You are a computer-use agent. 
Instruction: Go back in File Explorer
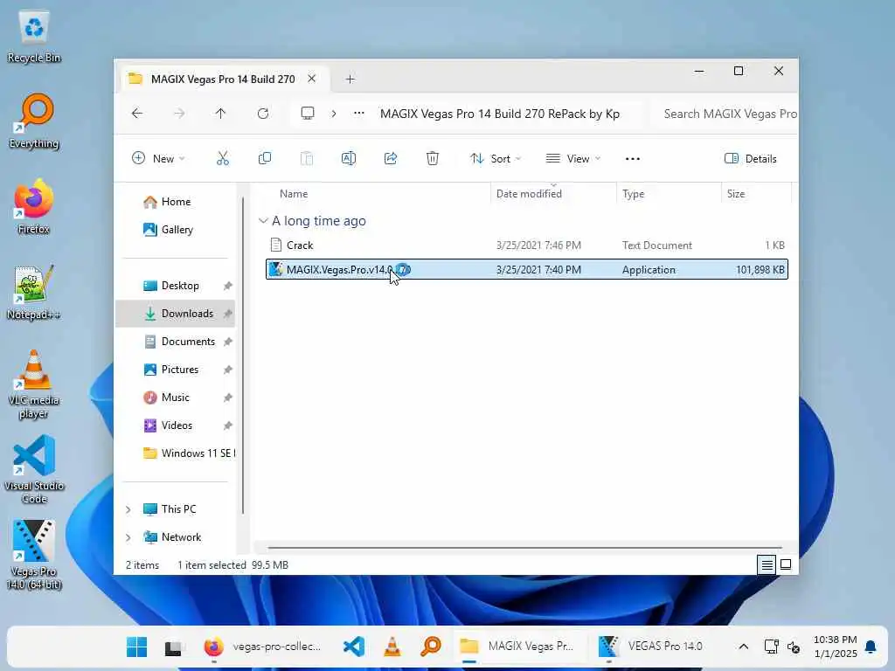[137, 114]
